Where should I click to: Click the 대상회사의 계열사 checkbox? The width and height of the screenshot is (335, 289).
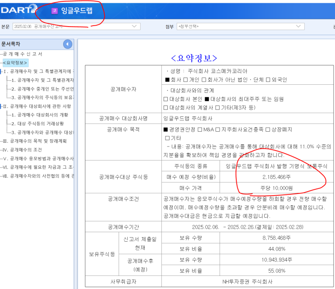coord(165,108)
